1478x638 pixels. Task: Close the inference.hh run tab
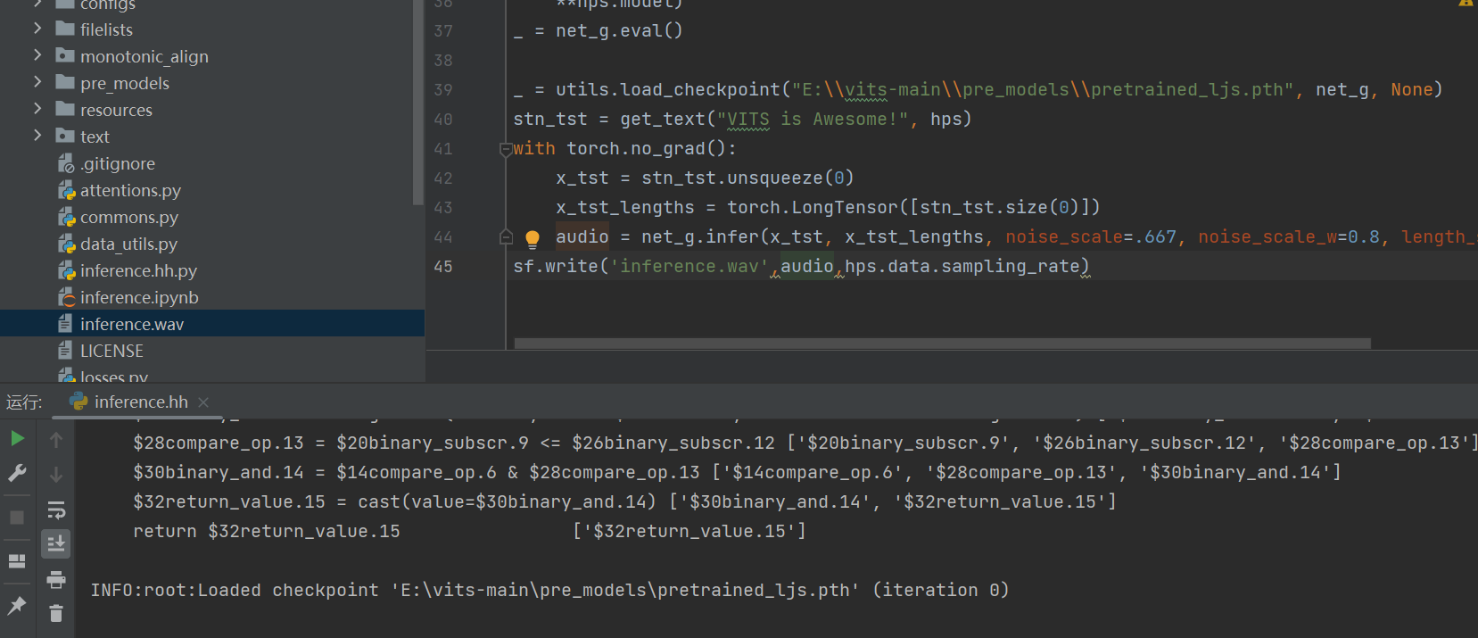click(203, 402)
